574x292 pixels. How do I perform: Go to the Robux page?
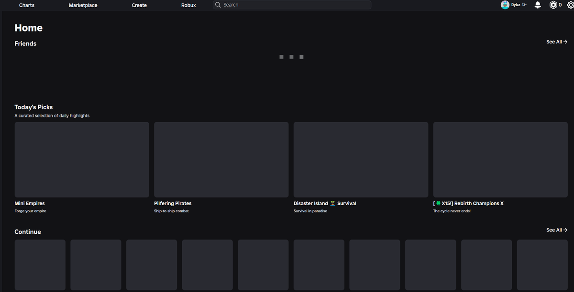pyautogui.click(x=188, y=5)
